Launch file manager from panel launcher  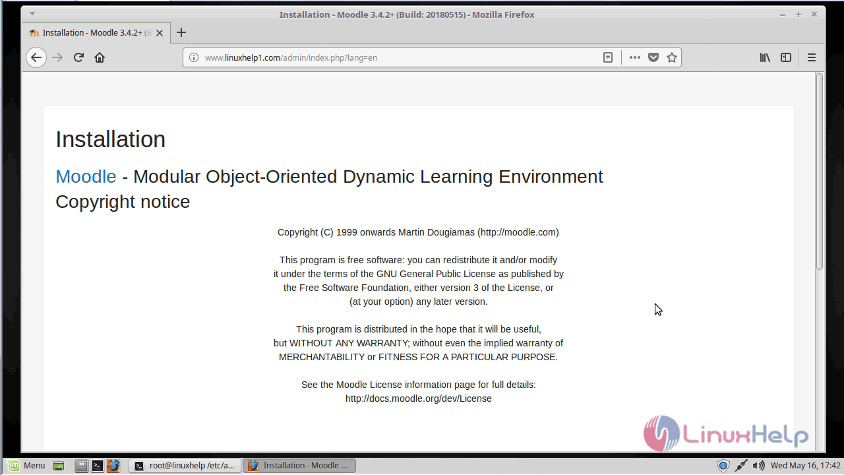click(x=81, y=465)
